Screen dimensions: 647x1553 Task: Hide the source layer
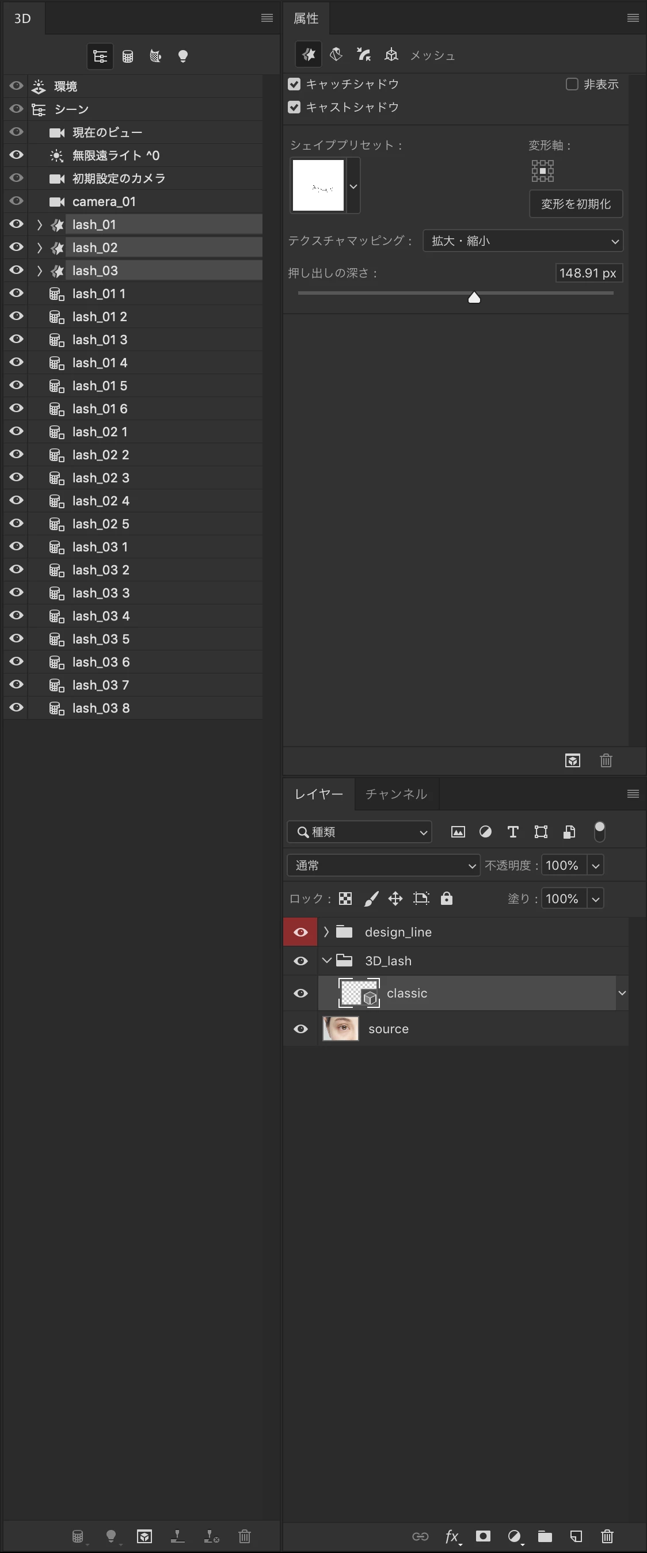(300, 1029)
